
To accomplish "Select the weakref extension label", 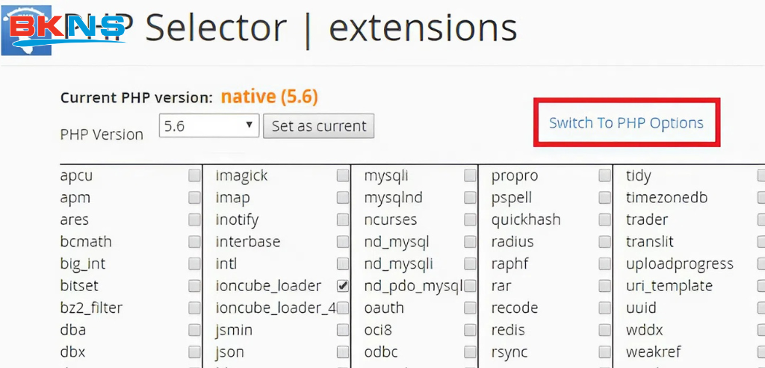I will click(654, 352).
